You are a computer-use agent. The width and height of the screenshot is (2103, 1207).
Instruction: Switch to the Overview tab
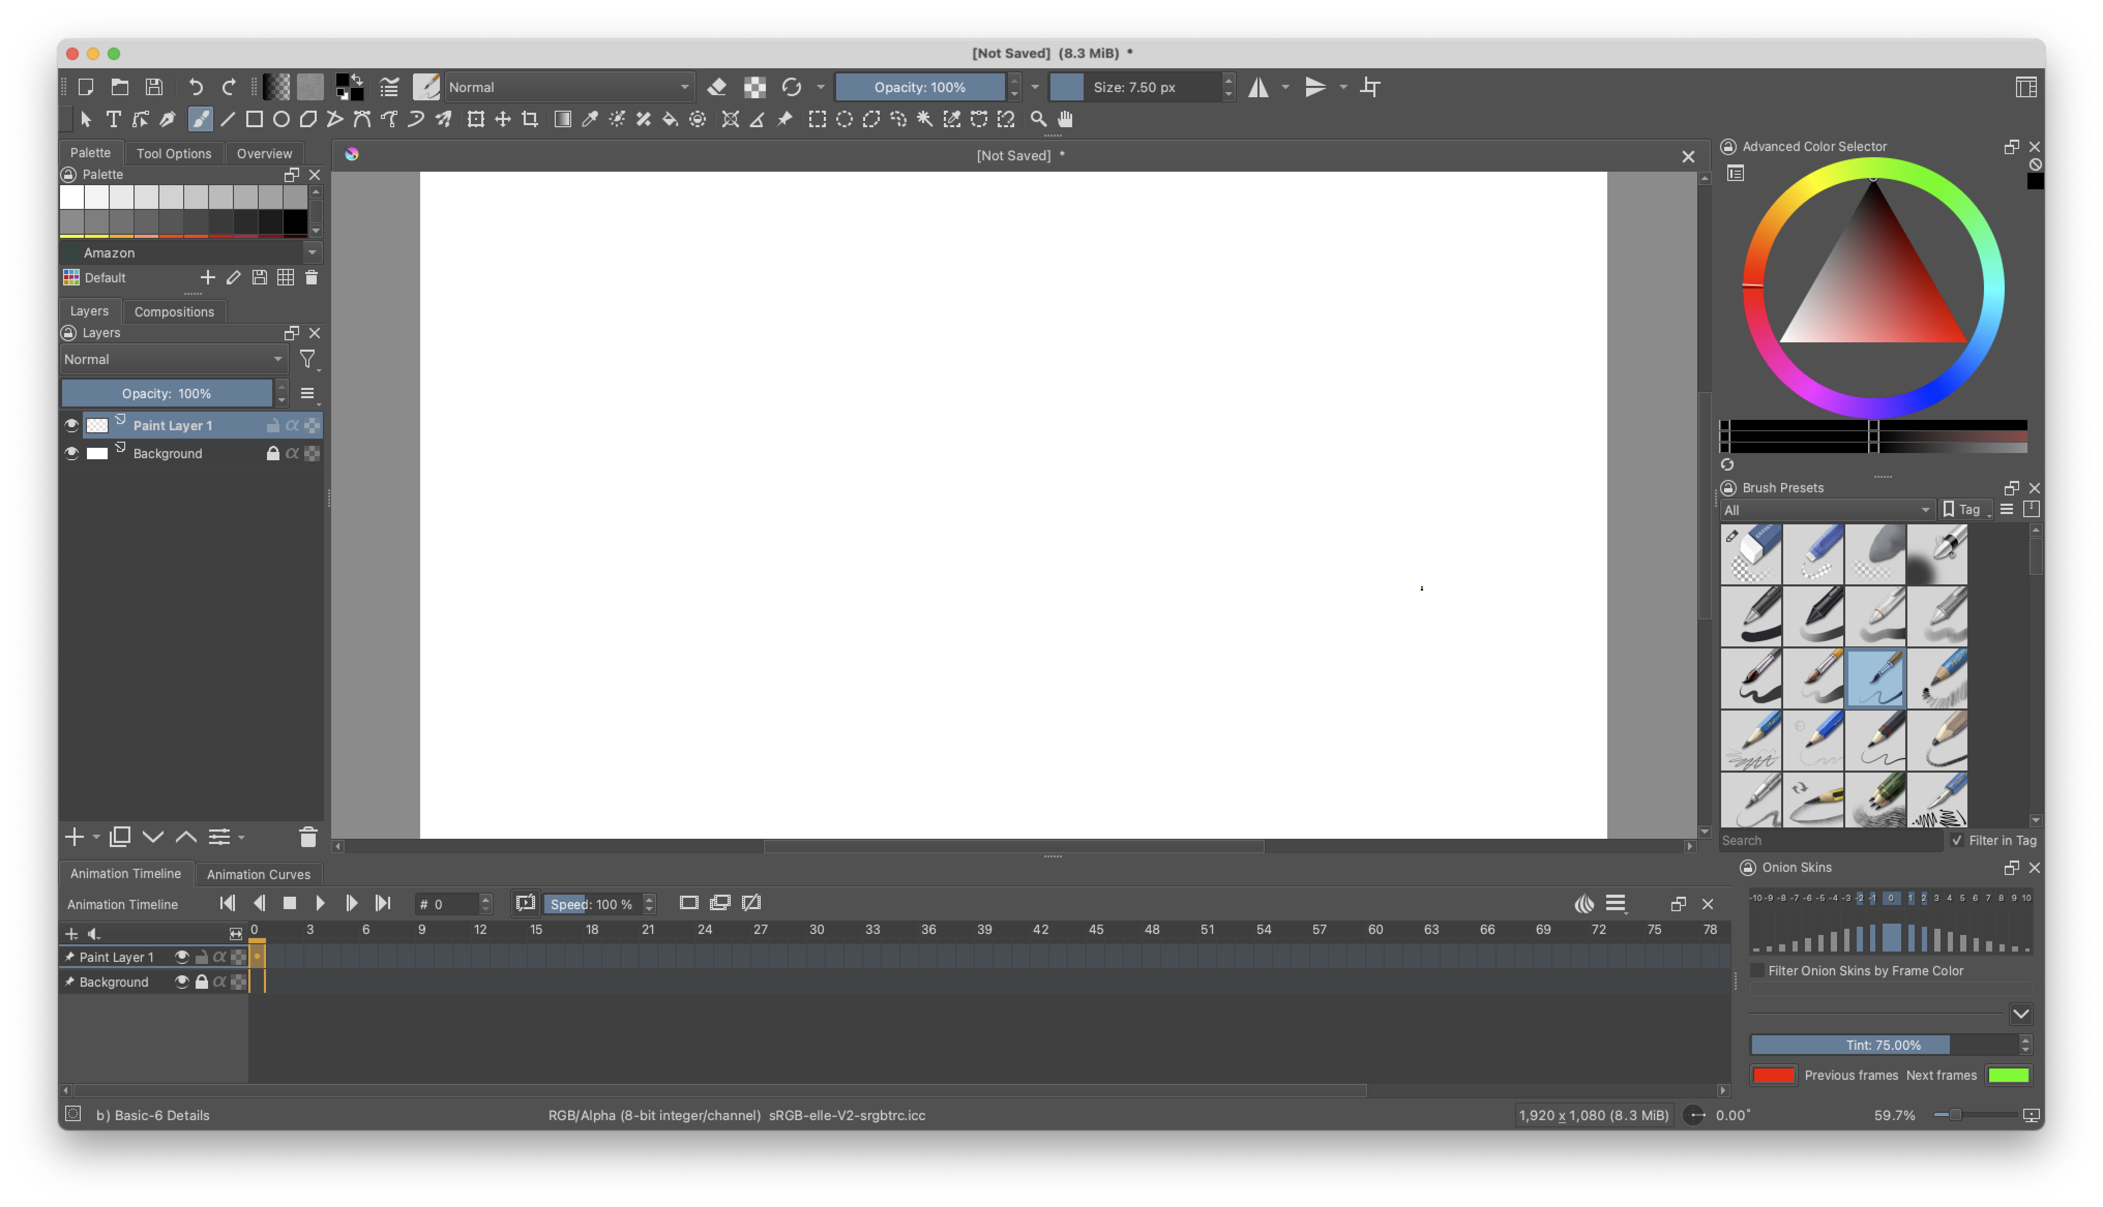click(264, 154)
